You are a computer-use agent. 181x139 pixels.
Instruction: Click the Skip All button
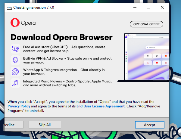45,125
